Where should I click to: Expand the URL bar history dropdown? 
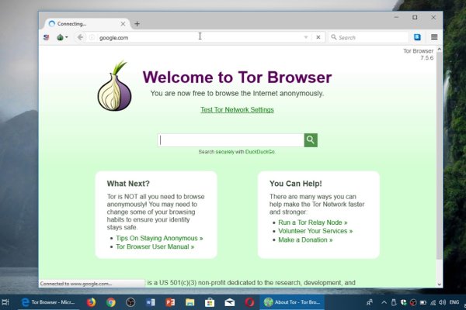[306, 37]
